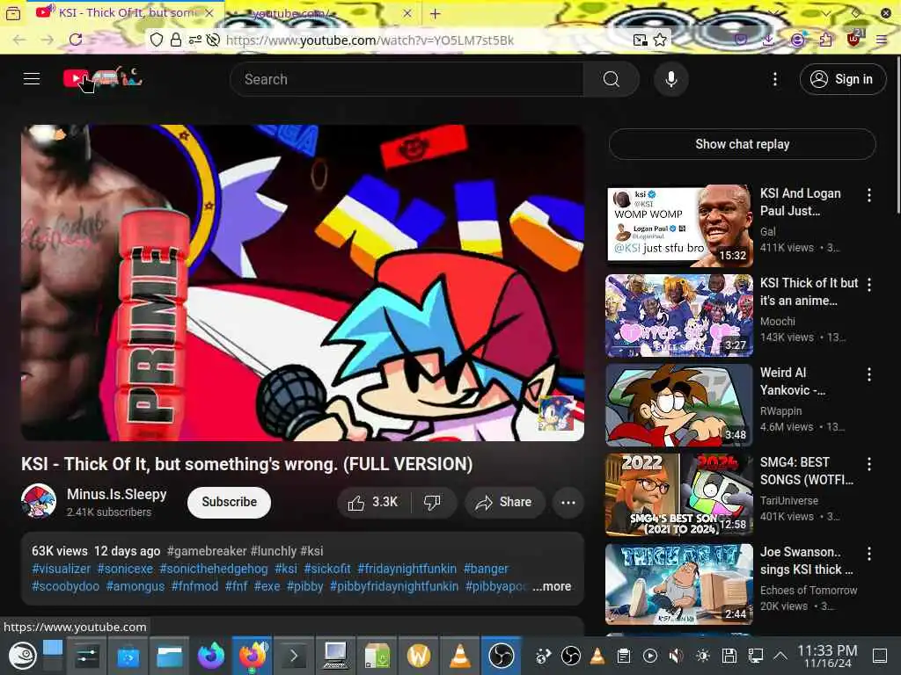901x675 pixels.
Task: Click Show chat replay button
Action: 743,144
